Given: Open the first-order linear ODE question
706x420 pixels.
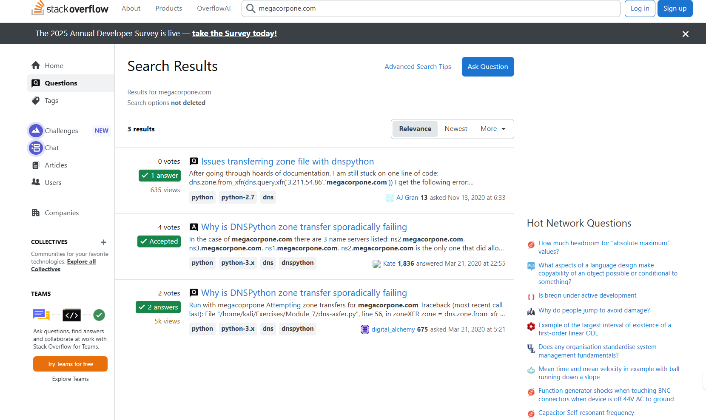Looking at the screenshot, I should pyautogui.click(x=605, y=329).
